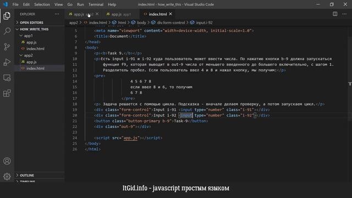This screenshot has height=198, width=352.
Task: Open the Search view in activity bar
Action: (x=7, y=31)
